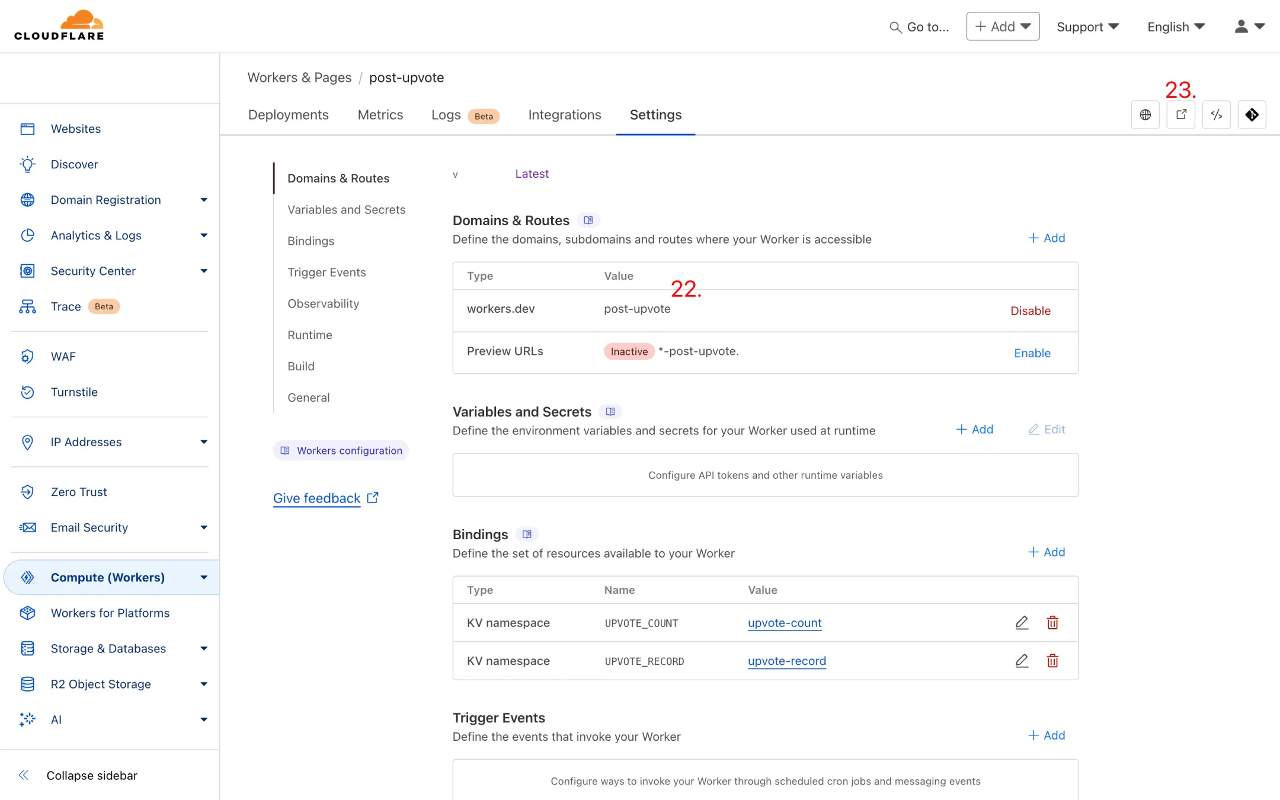Switch to the Integrations tab
The width and height of the screenshot is (1280, 800).
click(x=564, y=114)
